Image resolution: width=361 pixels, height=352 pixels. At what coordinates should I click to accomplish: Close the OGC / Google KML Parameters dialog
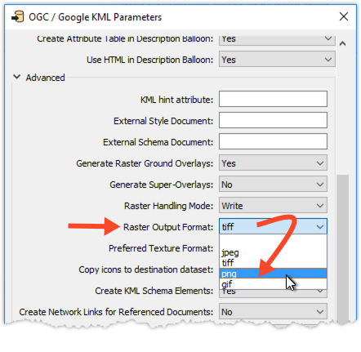point(344,16)
